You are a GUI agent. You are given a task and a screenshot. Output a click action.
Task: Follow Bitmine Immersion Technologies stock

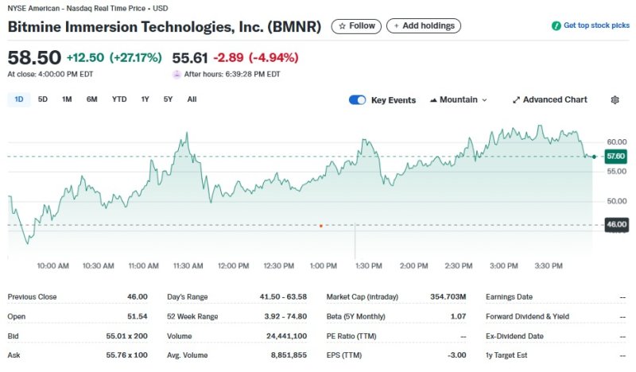(x=355, y=26)
